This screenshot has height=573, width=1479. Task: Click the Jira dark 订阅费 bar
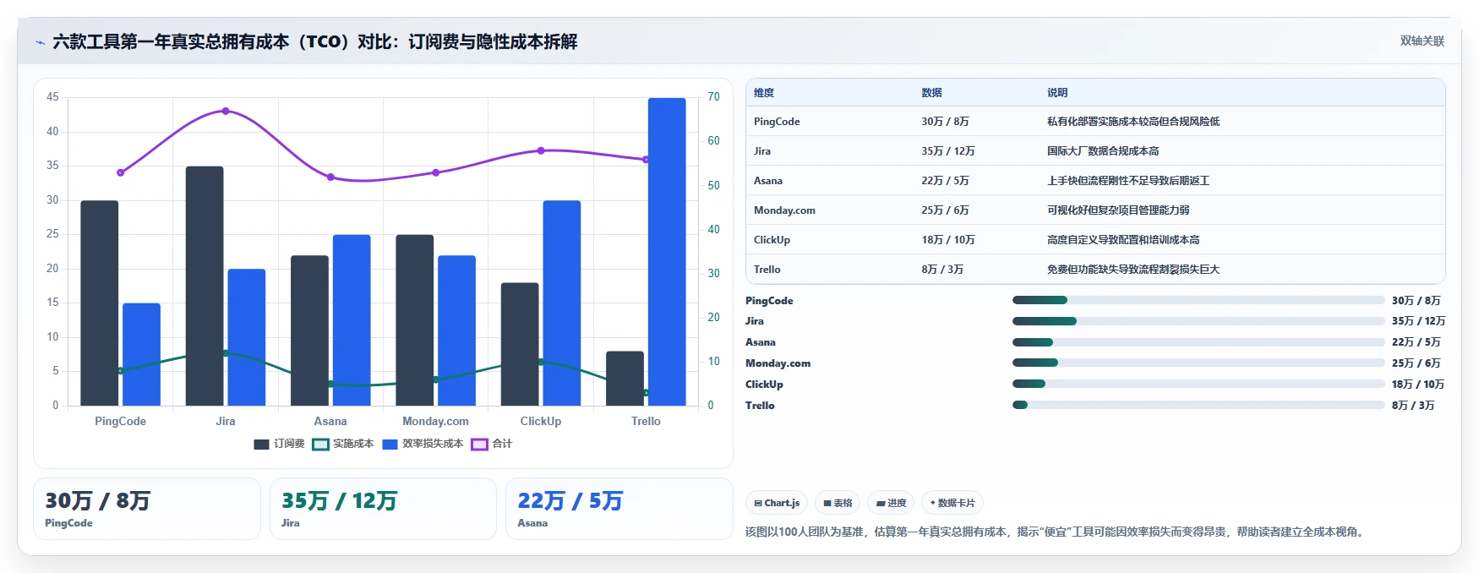[205, 286]
